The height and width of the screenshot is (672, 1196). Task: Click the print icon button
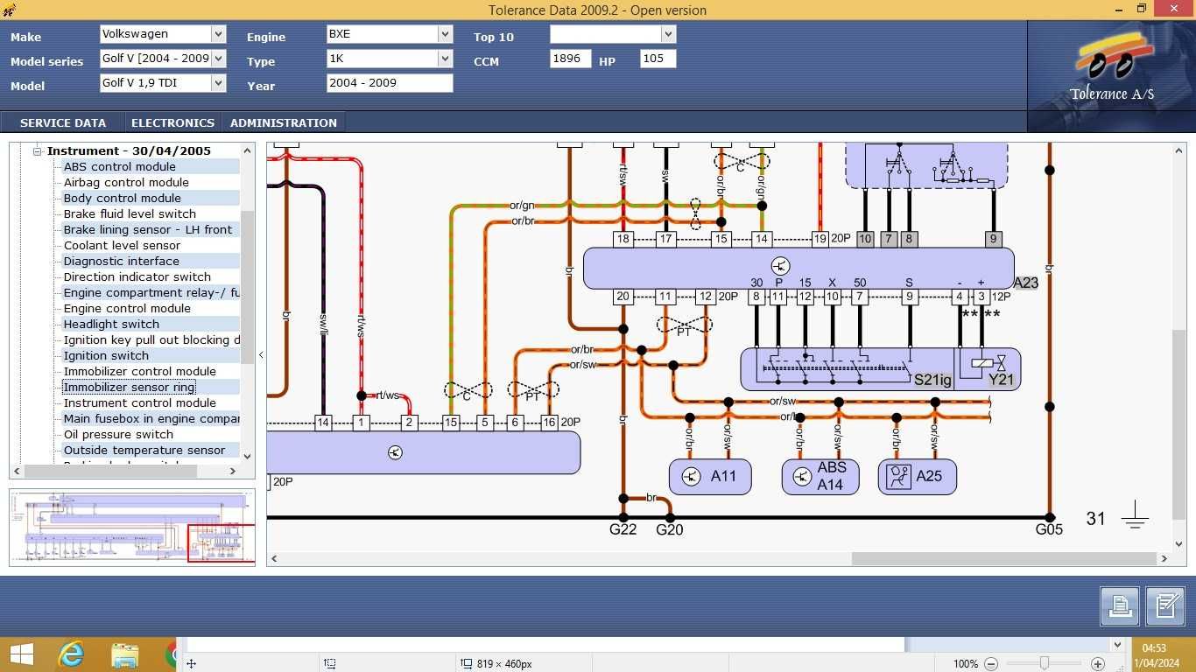pos(1120,606)
